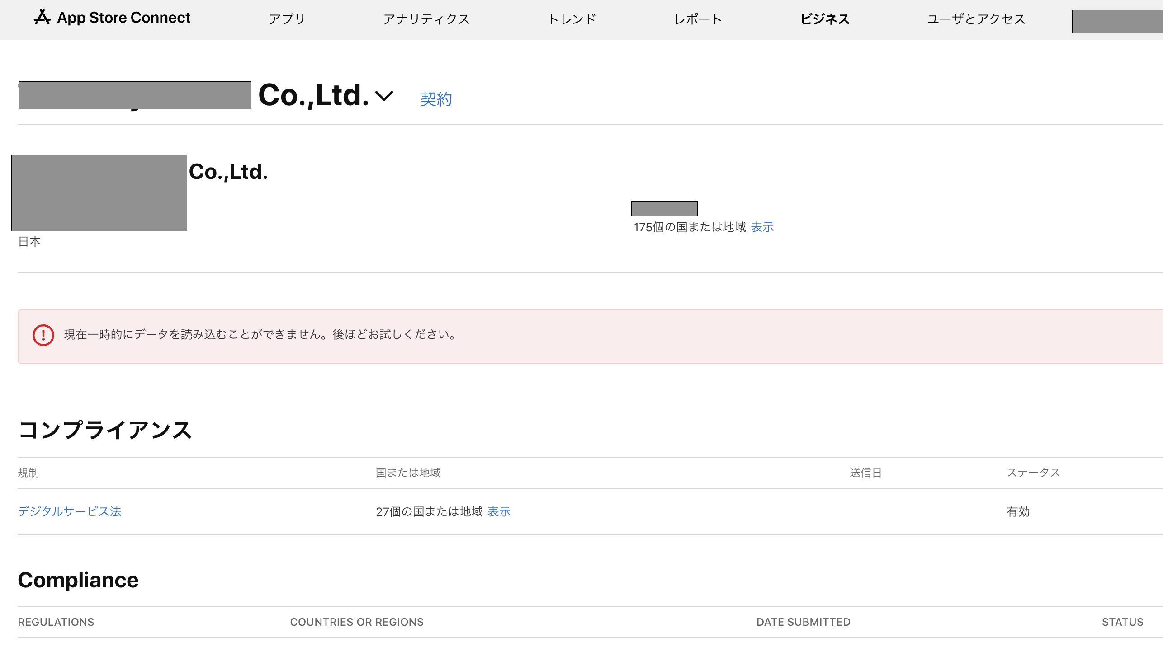Screen dimensions: 1163x656
Task: Go to the トレンド section
Action: (572, 19)
